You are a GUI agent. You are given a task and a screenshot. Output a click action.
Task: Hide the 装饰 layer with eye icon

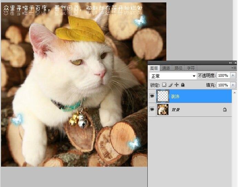pyautogui.click(x=152, y=96)
